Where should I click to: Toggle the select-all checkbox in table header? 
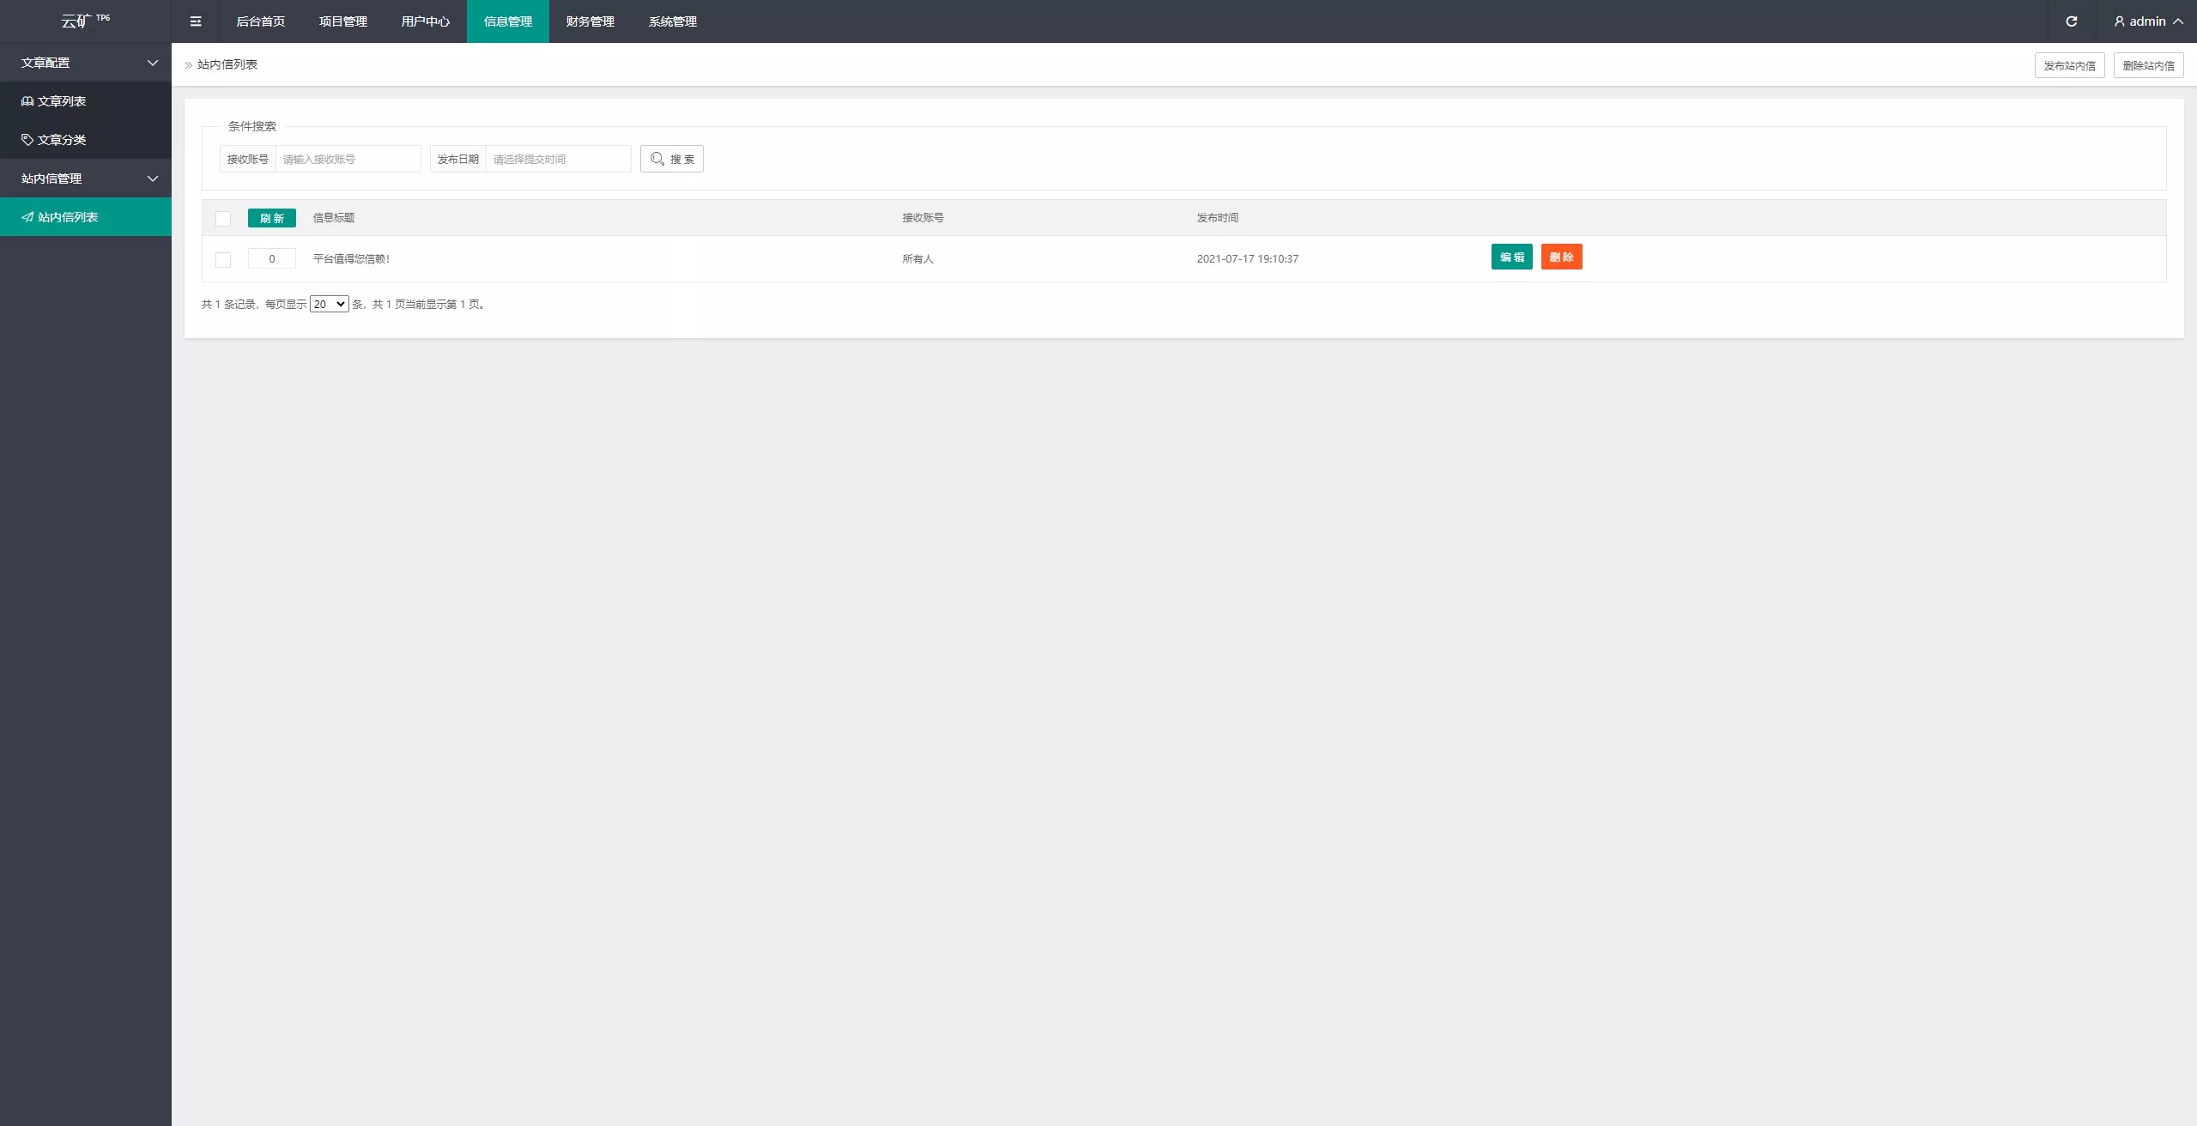click(x=223, y=219)
